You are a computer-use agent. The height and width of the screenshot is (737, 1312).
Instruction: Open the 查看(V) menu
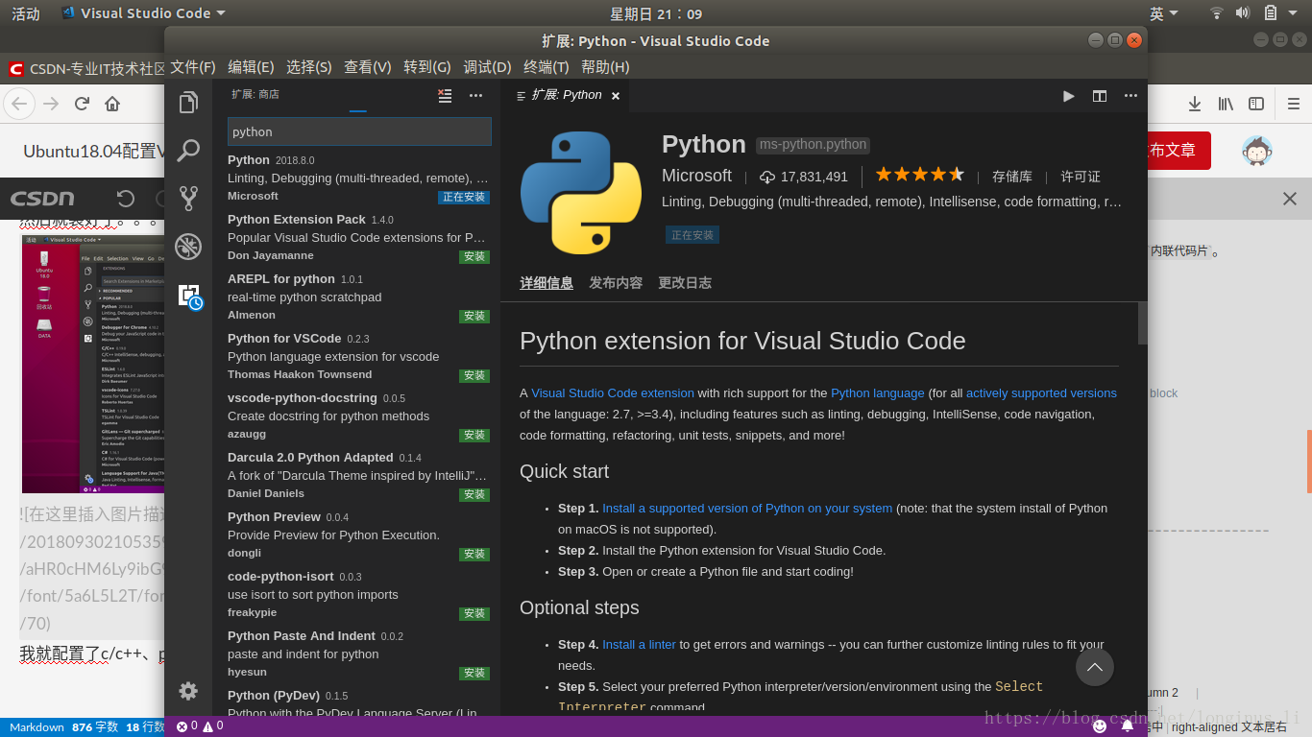368,67
